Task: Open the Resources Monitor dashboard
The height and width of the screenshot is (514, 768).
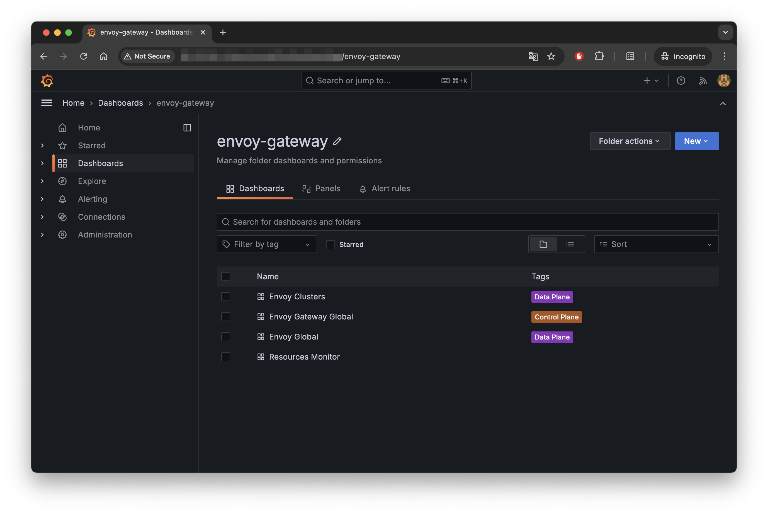Action: 304,357
